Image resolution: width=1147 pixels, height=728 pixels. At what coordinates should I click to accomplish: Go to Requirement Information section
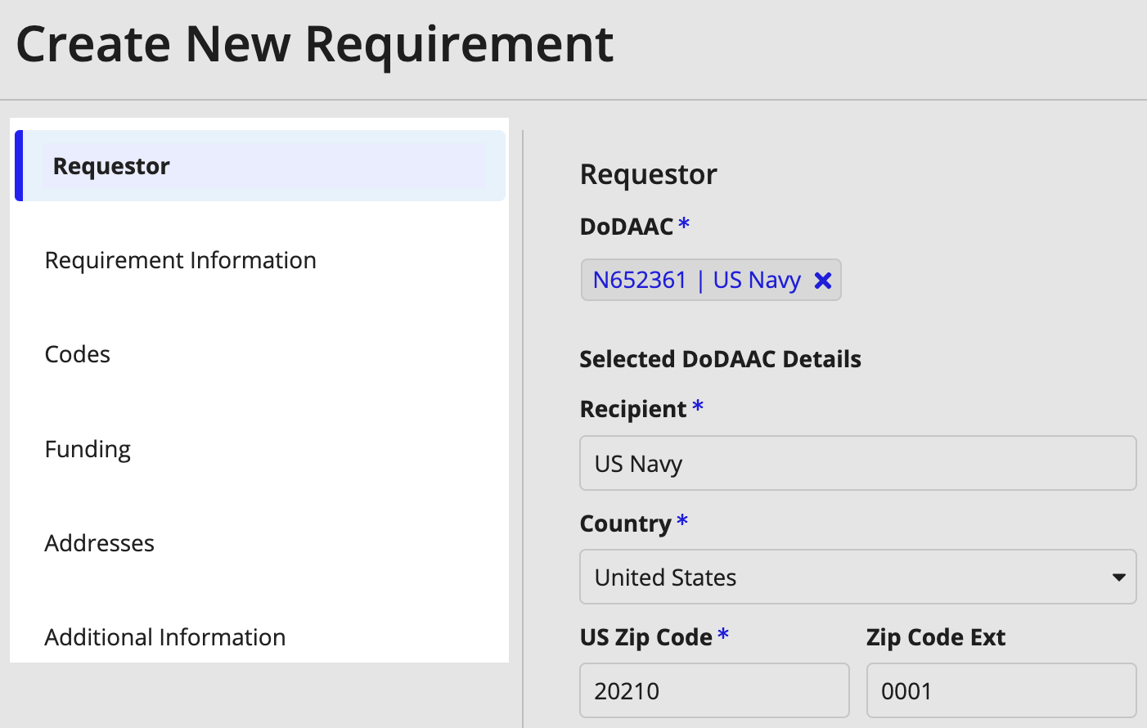(180, 260)
